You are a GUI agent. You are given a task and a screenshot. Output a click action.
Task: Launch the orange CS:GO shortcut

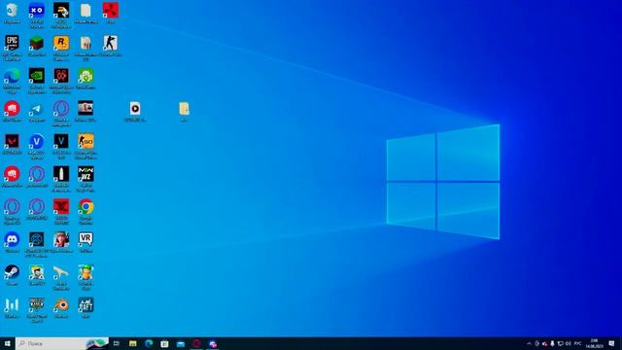86,141
